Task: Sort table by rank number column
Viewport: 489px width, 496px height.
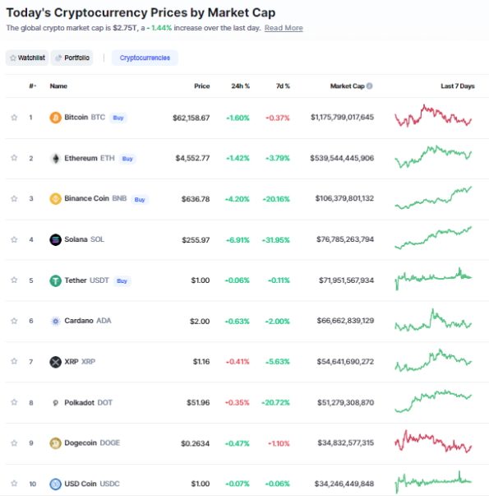Action: point(32,86)
